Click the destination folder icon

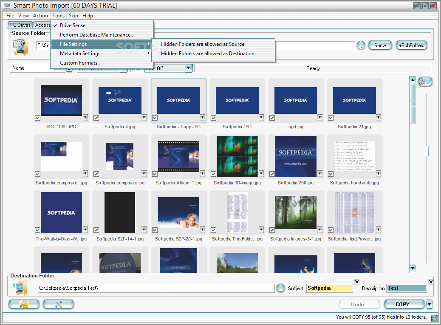pyautogui.click(x=20, y=288)
